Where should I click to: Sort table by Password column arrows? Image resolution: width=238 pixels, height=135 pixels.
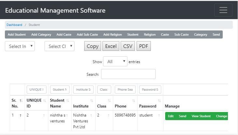coord(159,101)
